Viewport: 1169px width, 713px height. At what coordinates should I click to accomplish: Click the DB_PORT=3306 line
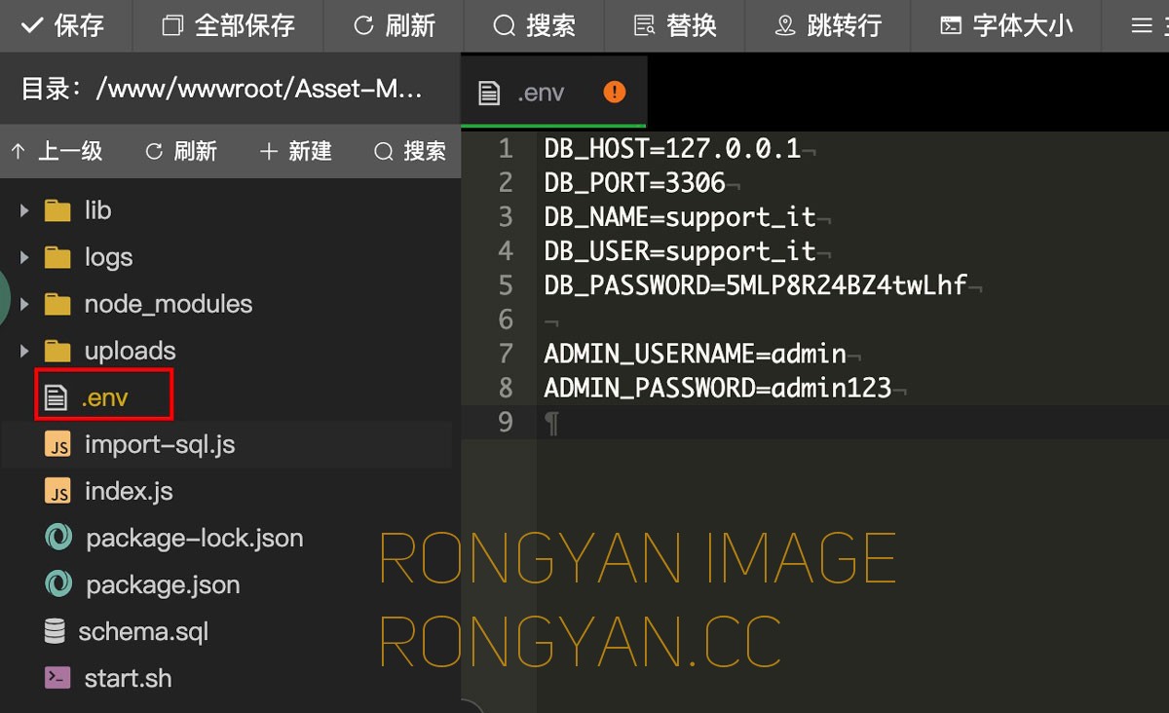635,183
